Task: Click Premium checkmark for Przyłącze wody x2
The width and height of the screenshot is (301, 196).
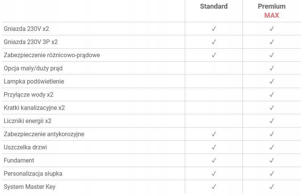Action: [x=272, y=95]
